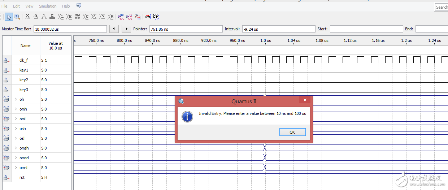Expand the omsh signal group
The height and width of the screenshot is (190, 448).
pos(16,148)
